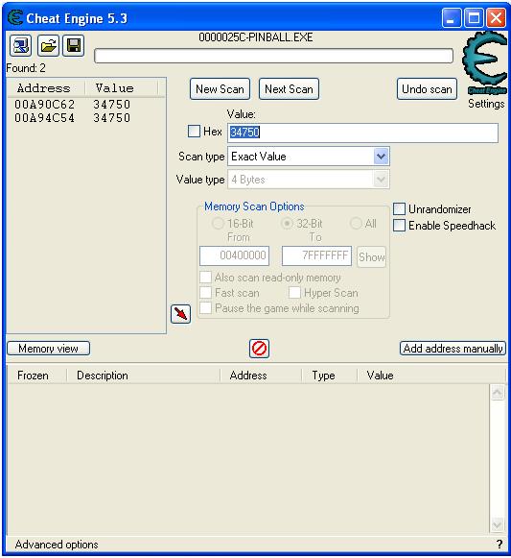Click the scan progress bar

pyautogui.click(x=273, y=56)
